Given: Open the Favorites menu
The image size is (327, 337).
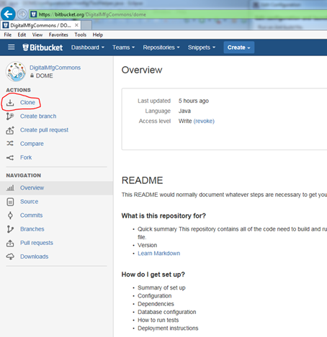Looking at the screenshot, I should click(x=58, y=35).
